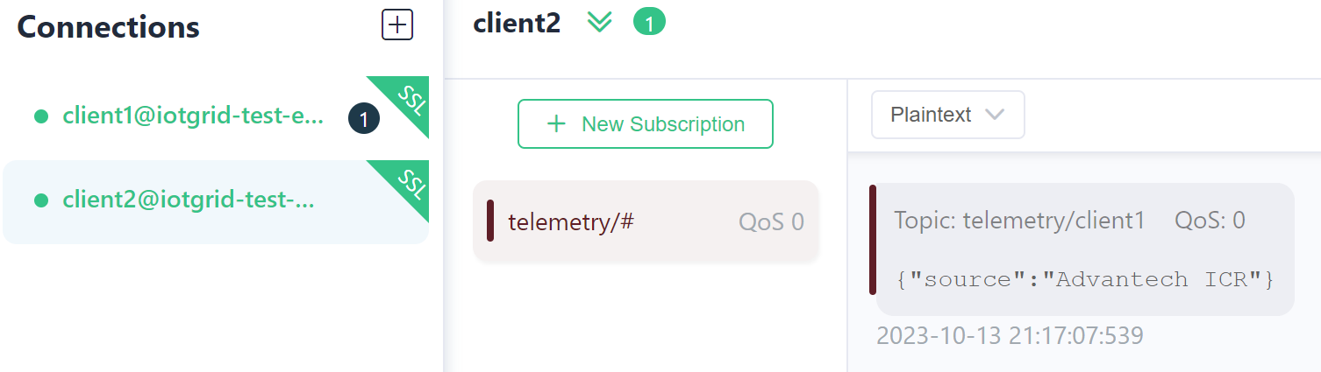Click the green status dot of client1
Image resolution: width=1321 pixels, height=372 pixels.
(x=40, y=116)
